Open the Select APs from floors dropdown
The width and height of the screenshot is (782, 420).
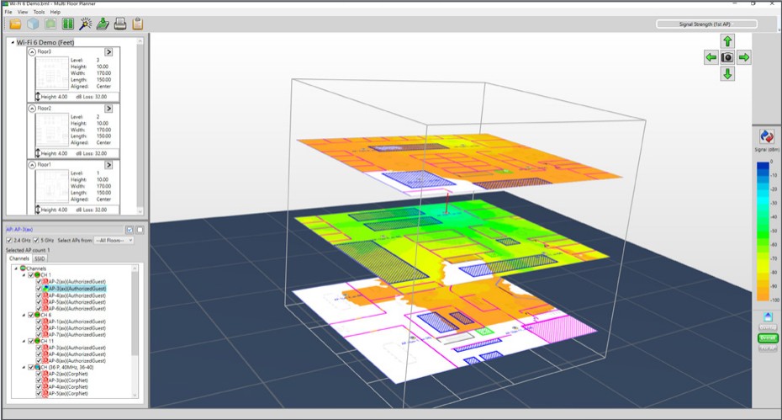113,241
